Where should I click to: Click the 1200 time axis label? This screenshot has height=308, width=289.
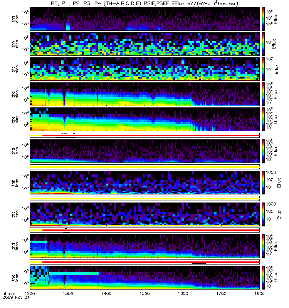click(x=30, y=293)
